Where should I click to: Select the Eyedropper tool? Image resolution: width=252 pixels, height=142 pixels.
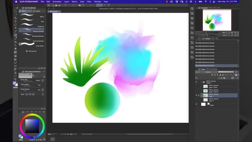click(x=15, y=32)
